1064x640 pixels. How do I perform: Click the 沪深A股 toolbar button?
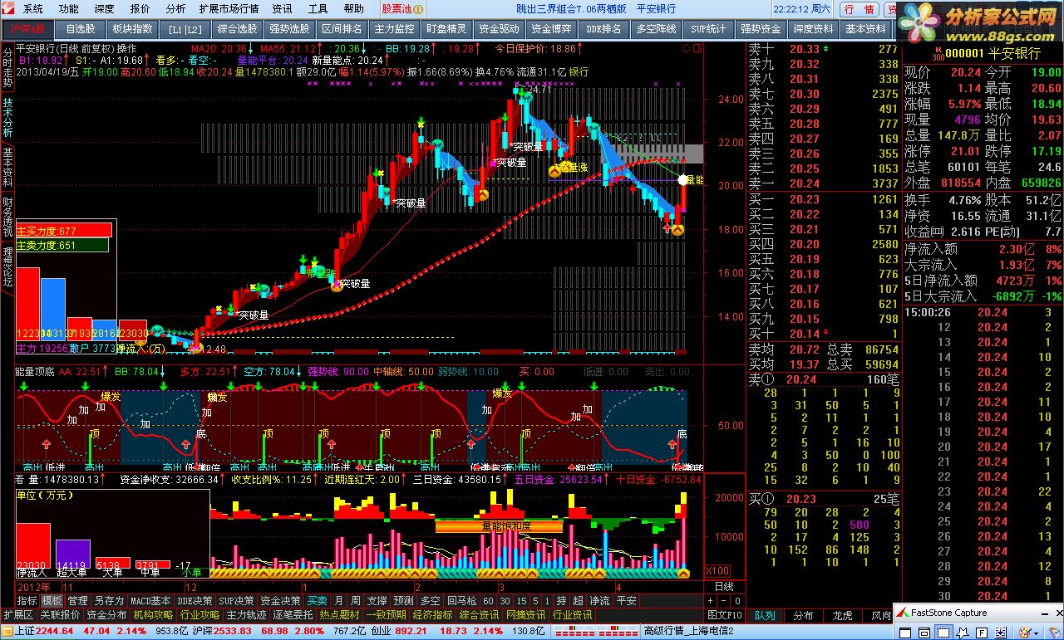tap(28, 28)
